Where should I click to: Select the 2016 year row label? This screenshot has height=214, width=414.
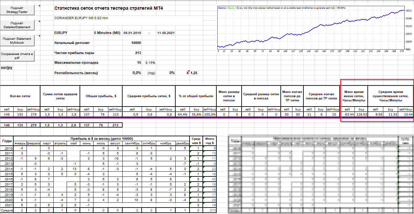[7, 179]
